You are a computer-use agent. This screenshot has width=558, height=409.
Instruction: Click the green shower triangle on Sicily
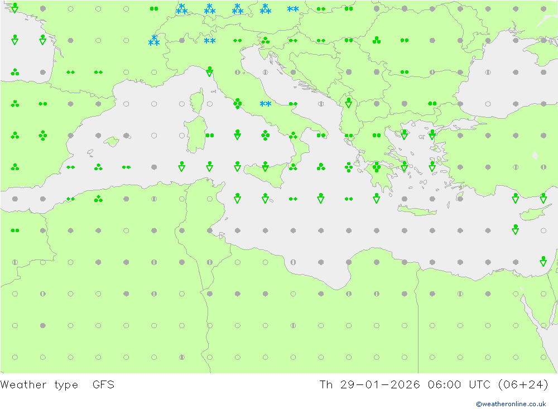(x=265, y=167)
